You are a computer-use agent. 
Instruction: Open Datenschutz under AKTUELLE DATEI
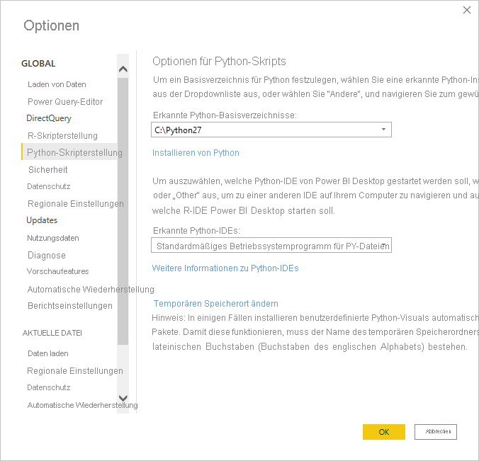pos(49,387)
